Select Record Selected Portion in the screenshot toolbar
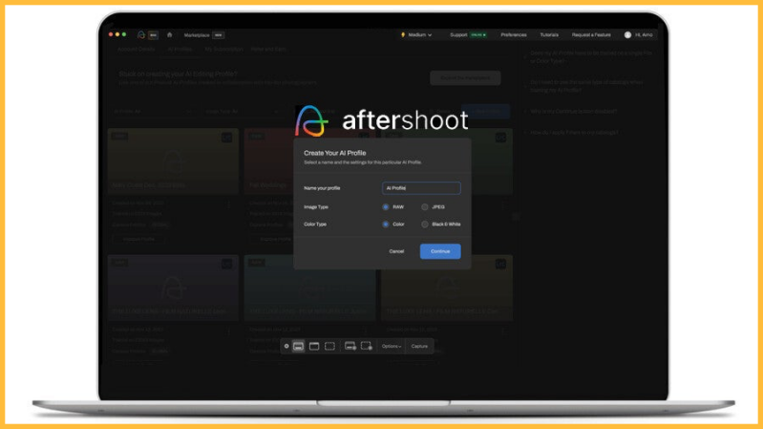This screenshot has height=429, width=763. pos(367,346)
